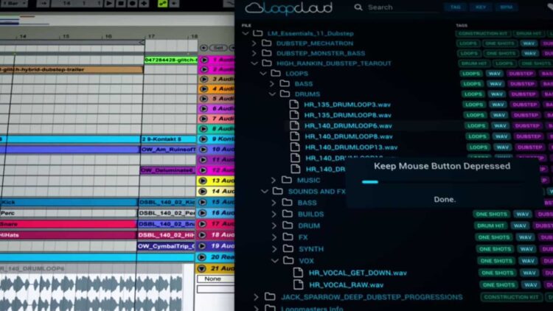
Task: Click the file icon of HR_140_DRUMLOOP8.wav
Action: [295, 136]
